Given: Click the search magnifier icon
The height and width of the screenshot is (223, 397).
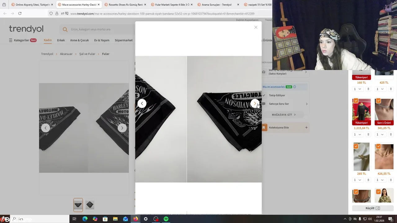Looking at the screenshot, I should click(x=65, y=29).
